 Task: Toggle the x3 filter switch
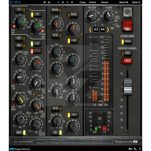tap(36, 14)
